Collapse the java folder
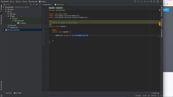Viewport: 173px width, 97px height. coord(11,19)
